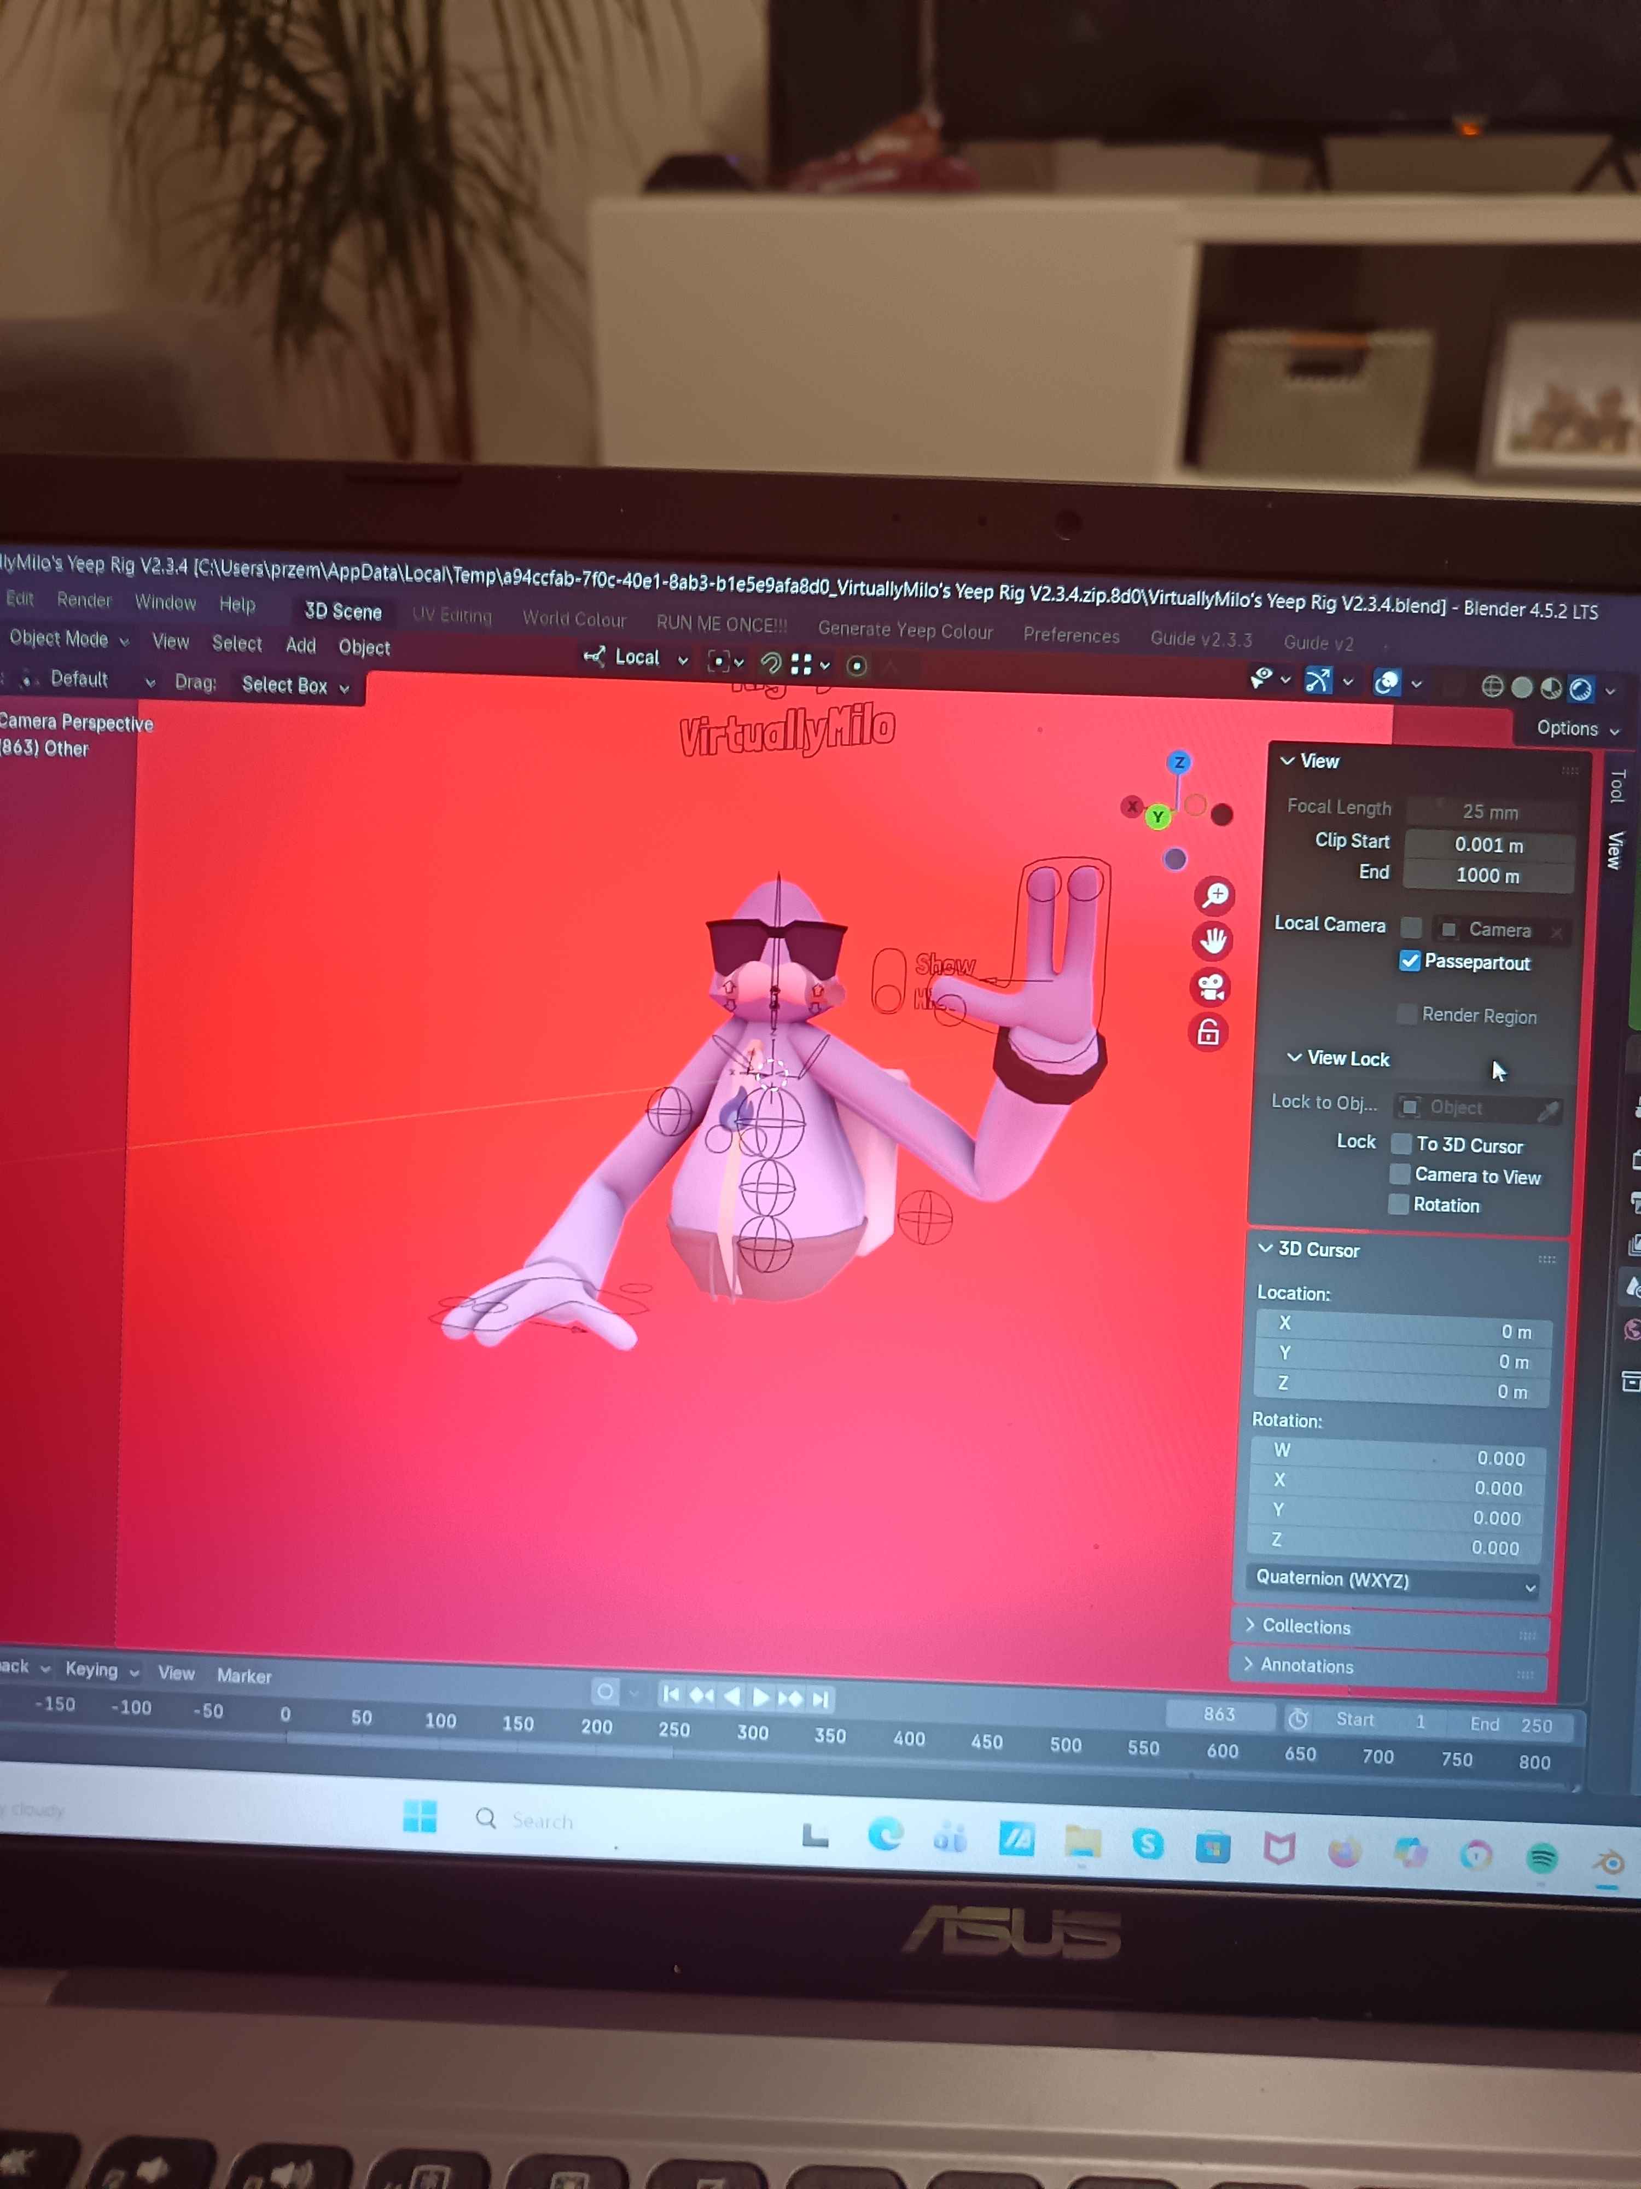The height and width of the screenshot is (2189, 1641).
Task: Toggle viewport gizmos icon
Action: [x=1318, y=680]
